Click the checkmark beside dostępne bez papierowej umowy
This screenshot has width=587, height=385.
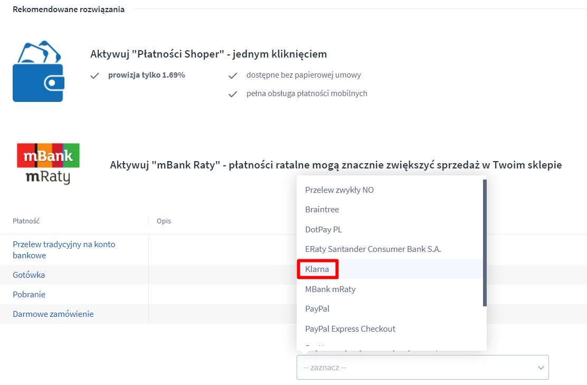pyautogui.click(x=233, y=76)
